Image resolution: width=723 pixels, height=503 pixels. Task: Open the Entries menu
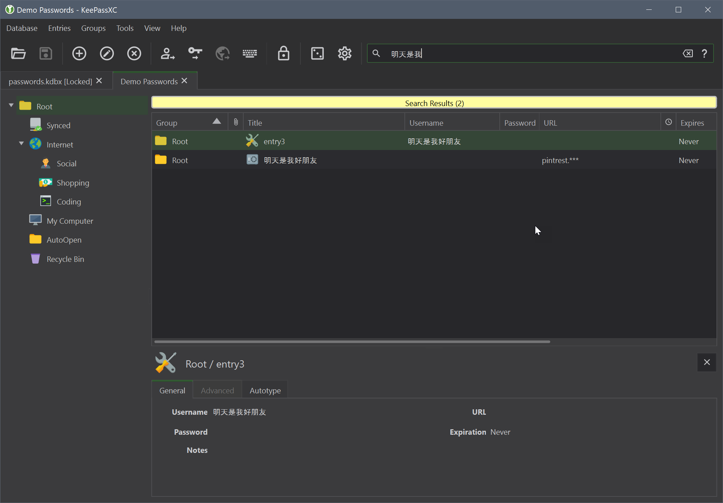59,28
